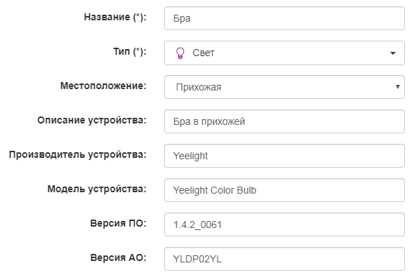The image size is (414, 275).
Task: Click the Свет text in the type selector
Action: 203,53
